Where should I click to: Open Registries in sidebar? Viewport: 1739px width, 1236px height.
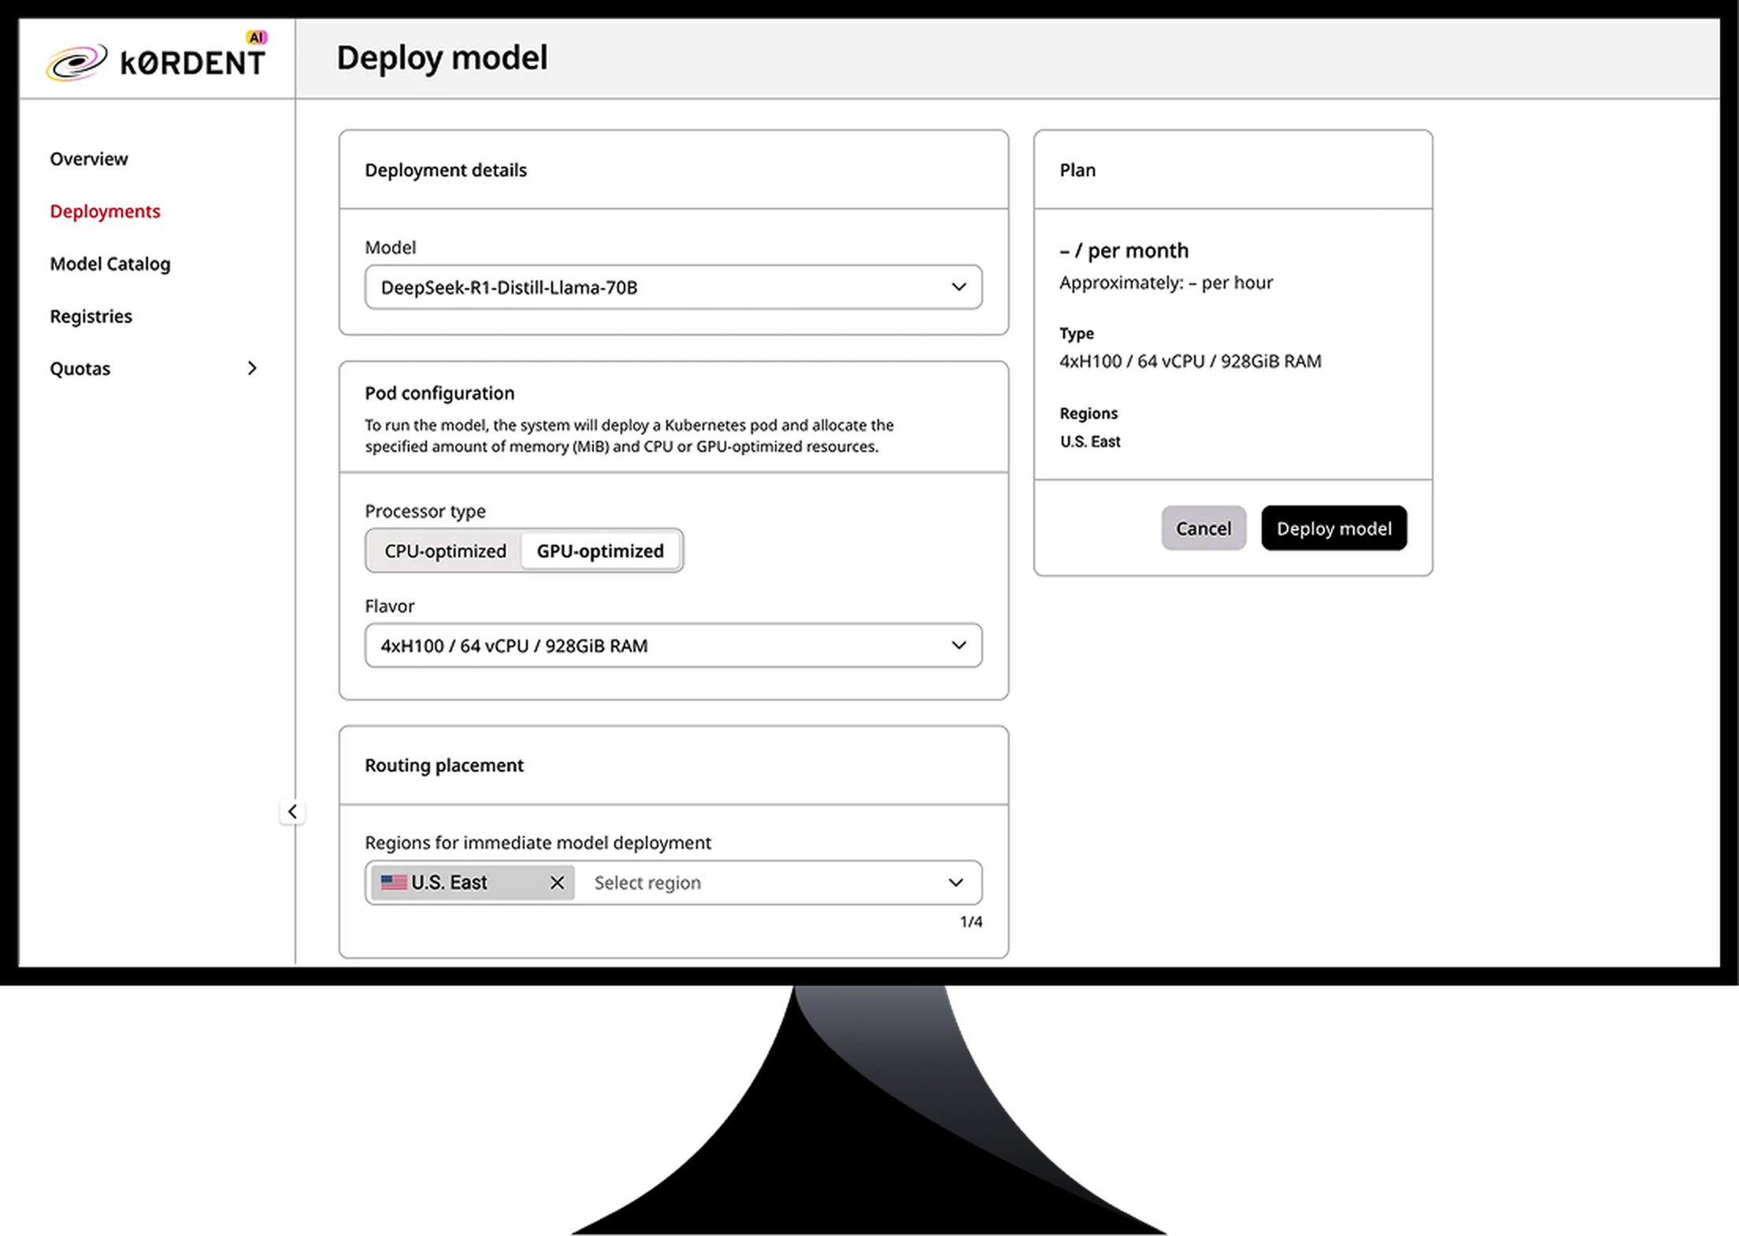tap(91, 316)
